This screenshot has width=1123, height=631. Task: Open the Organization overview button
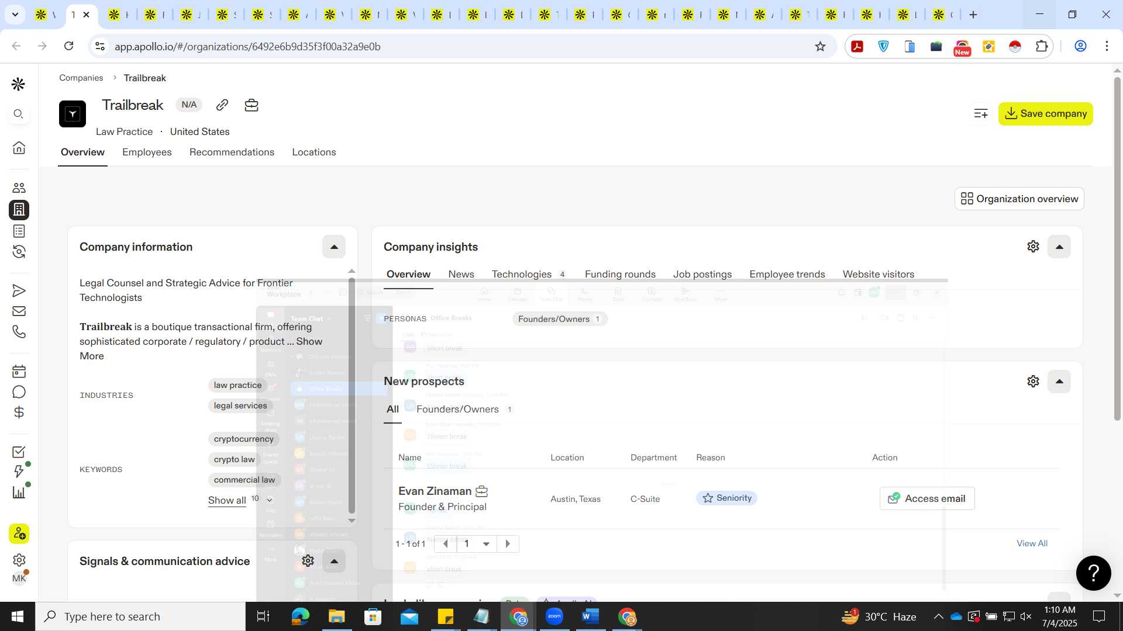1019,199
